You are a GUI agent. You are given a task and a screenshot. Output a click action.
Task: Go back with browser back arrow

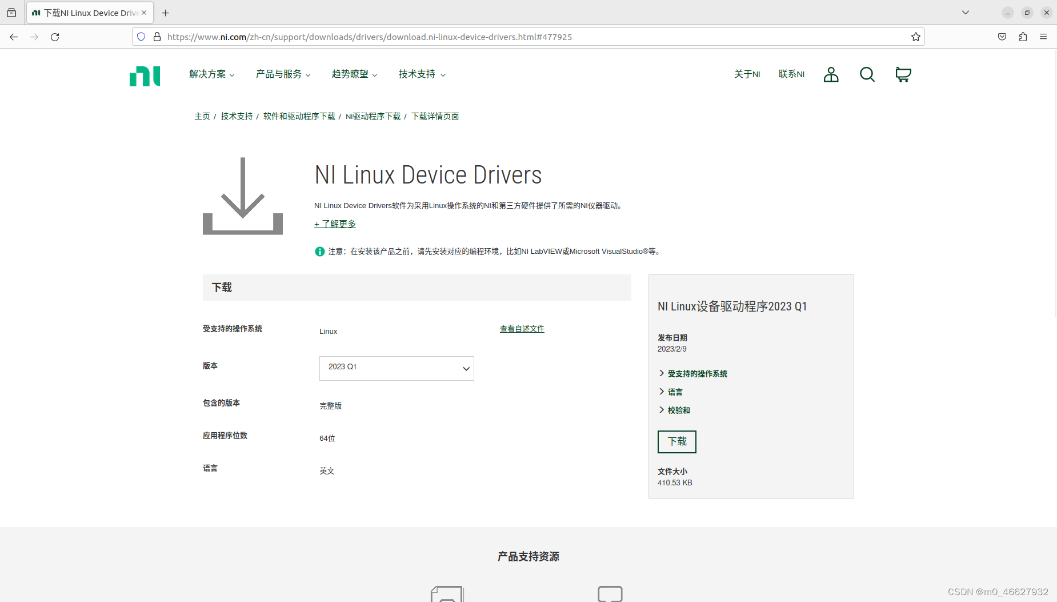[14, 37]
